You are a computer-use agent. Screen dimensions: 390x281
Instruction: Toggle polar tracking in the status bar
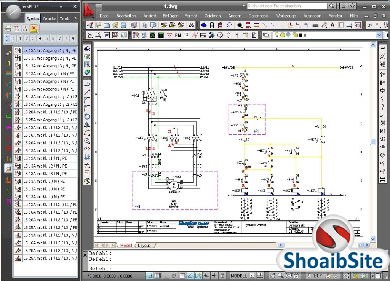click(x=174, y=276)
